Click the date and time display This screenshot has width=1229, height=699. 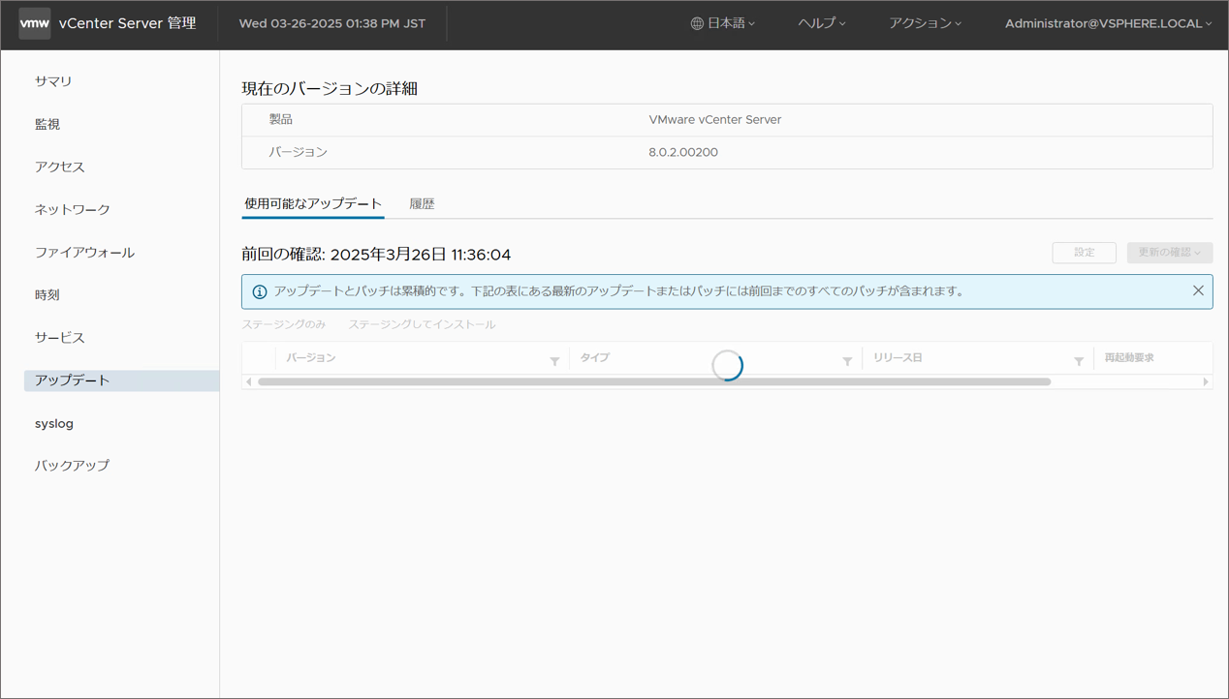click(332, 23)
